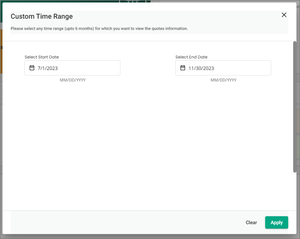Click the Select Start Date label
300x239 pixels.
[42, 57]
